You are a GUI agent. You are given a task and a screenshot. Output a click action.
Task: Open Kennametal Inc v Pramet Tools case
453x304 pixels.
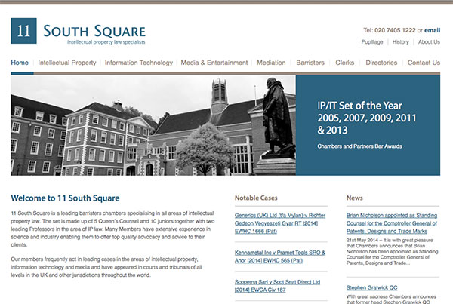tap(280, 256)
